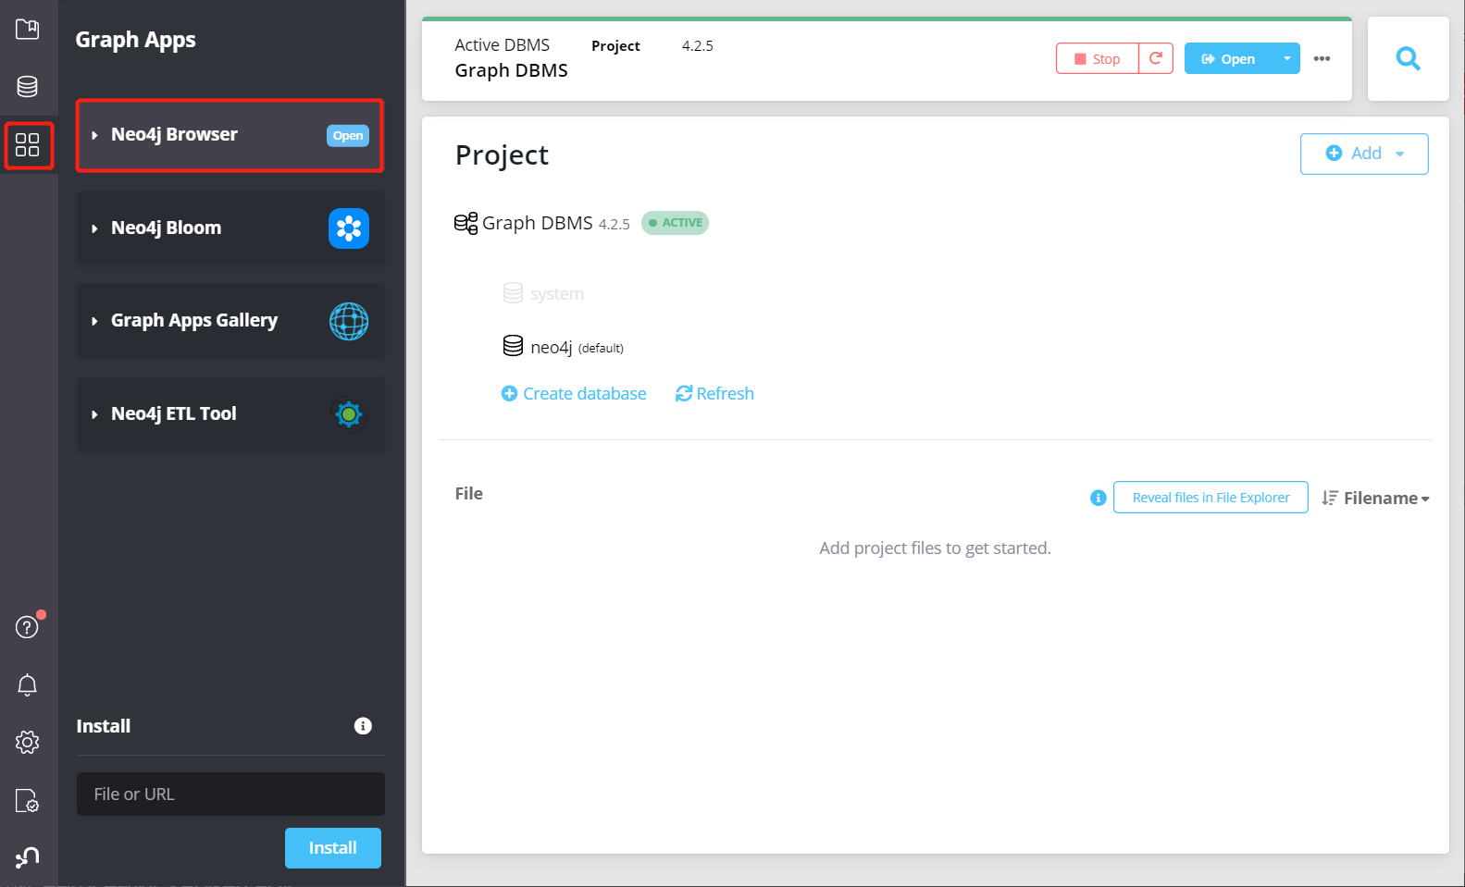Click the File section label
1465x887 pixels.
pos(468,494)
